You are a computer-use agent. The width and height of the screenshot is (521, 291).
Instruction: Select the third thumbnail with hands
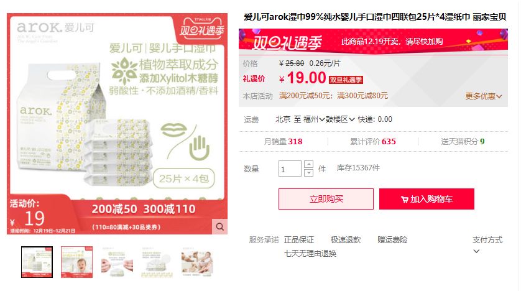point(117,262)
